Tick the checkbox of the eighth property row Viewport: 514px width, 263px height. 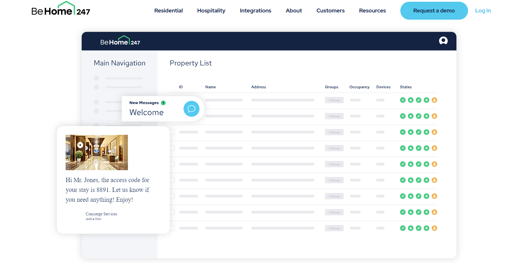172,212
